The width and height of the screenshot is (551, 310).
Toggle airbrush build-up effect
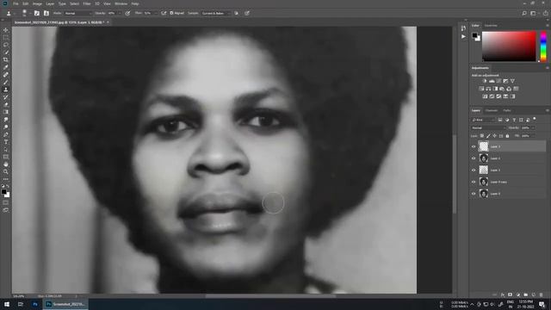pyautogui.click(x=164, y=13)
